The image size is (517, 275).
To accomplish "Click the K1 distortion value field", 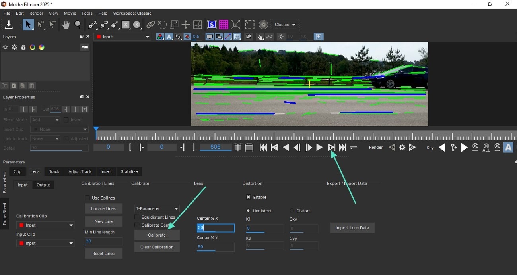I will pos(265,229).
